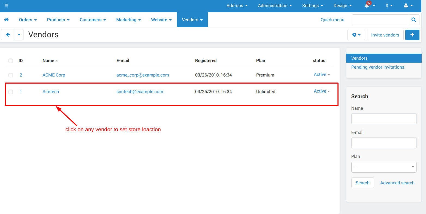Click the Registered column header
426x214 pixels.
(206, 60)
